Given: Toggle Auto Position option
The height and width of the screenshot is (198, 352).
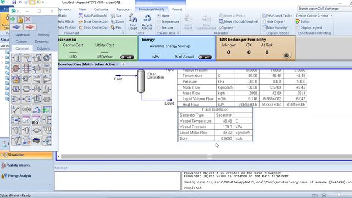Looking at the screenshot, I should 67,28.
